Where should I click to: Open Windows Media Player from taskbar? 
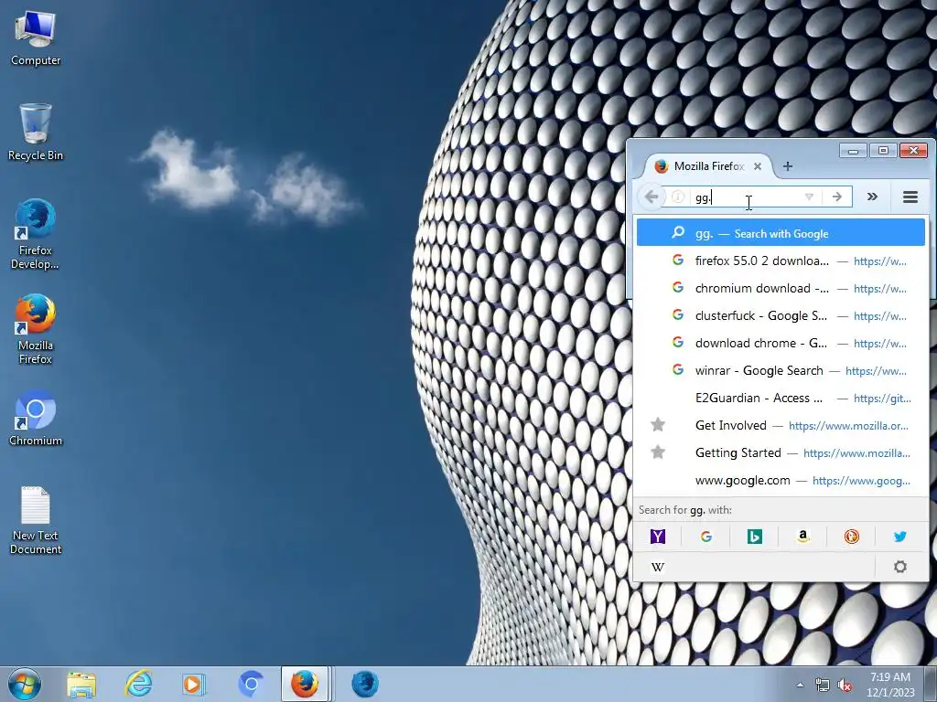pyautogui.click(x=192, y=684)
